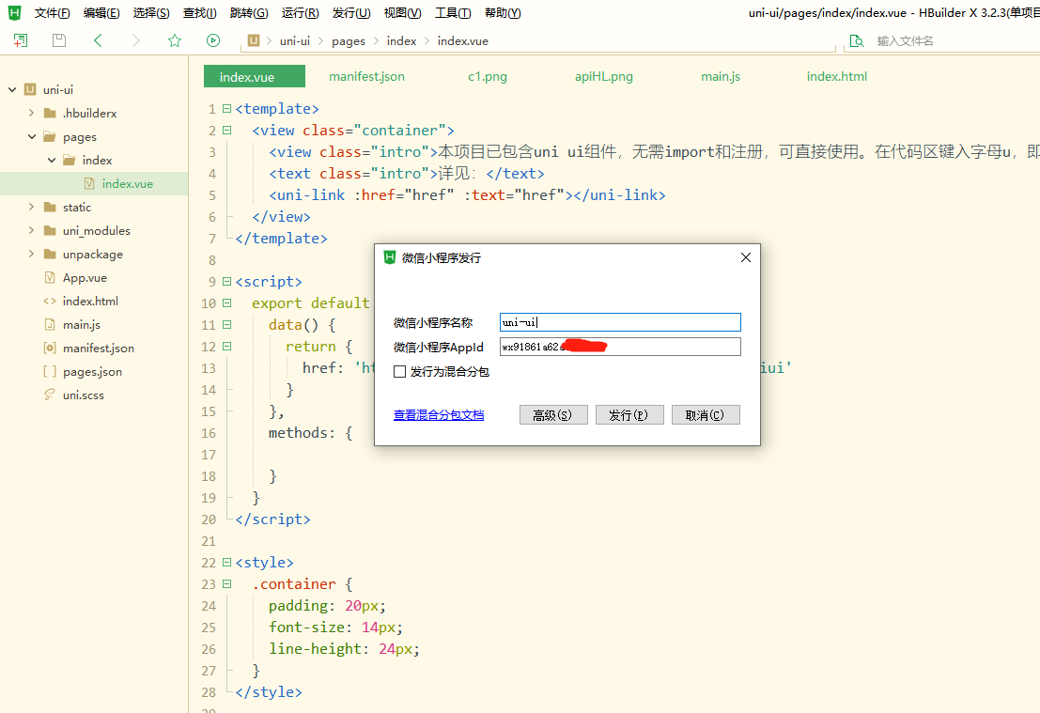The height and width of the screenshot is (713, 1040).
Task: Click the manifest.json file icon in tree
Action: (x=50, y=349)
